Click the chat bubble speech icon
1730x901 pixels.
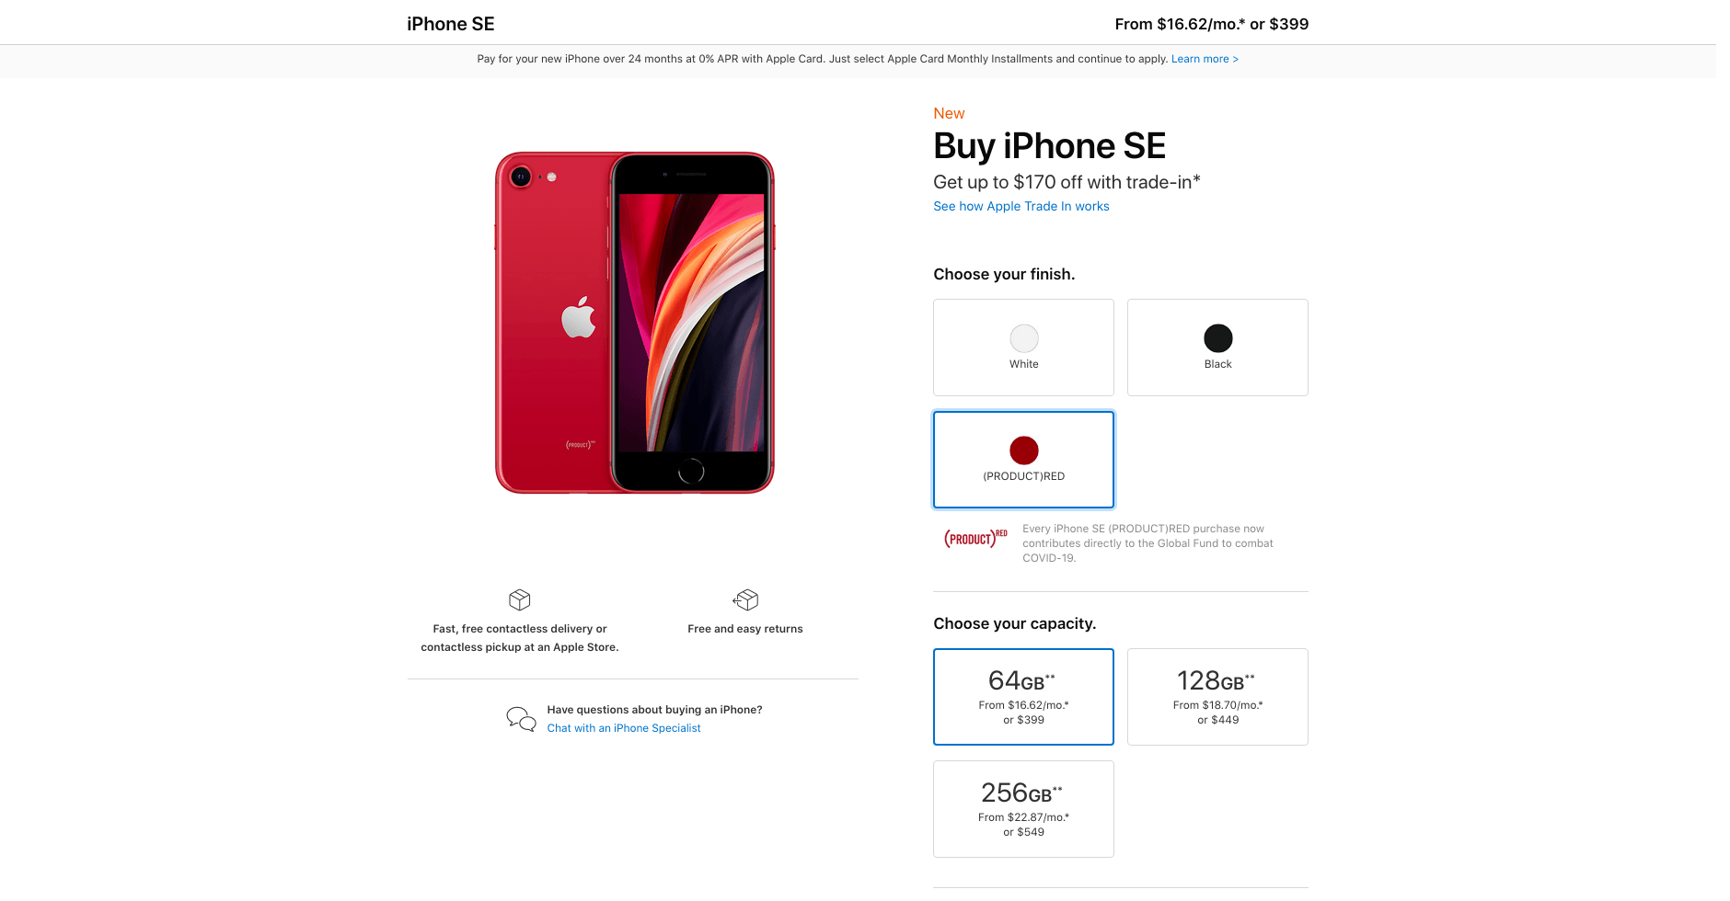point(520,719)
